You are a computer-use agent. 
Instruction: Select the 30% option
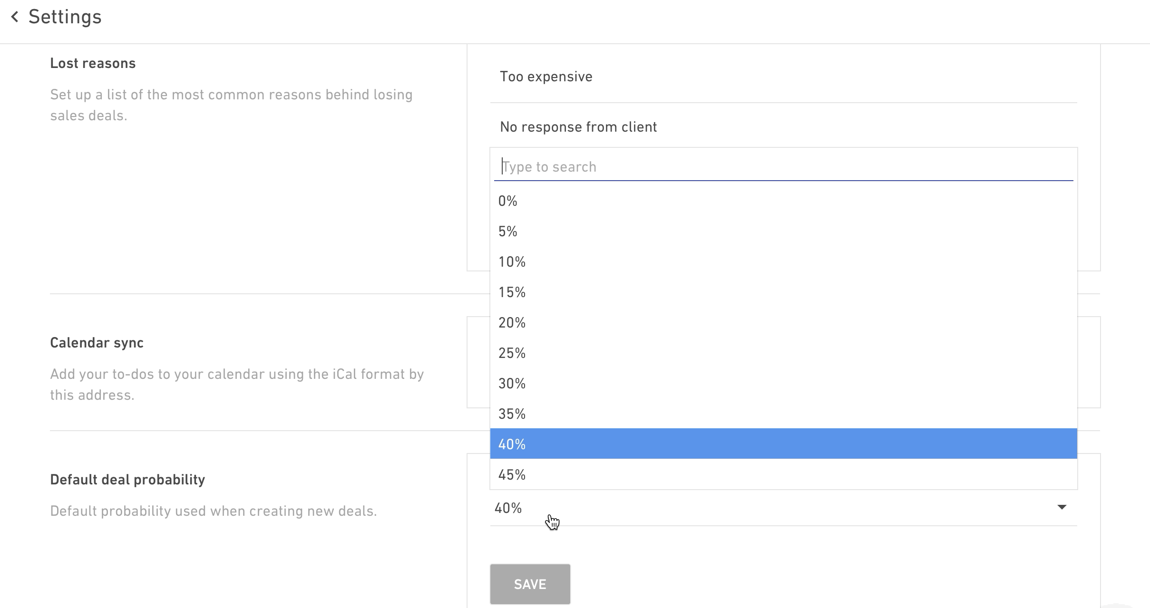point(783,383)
